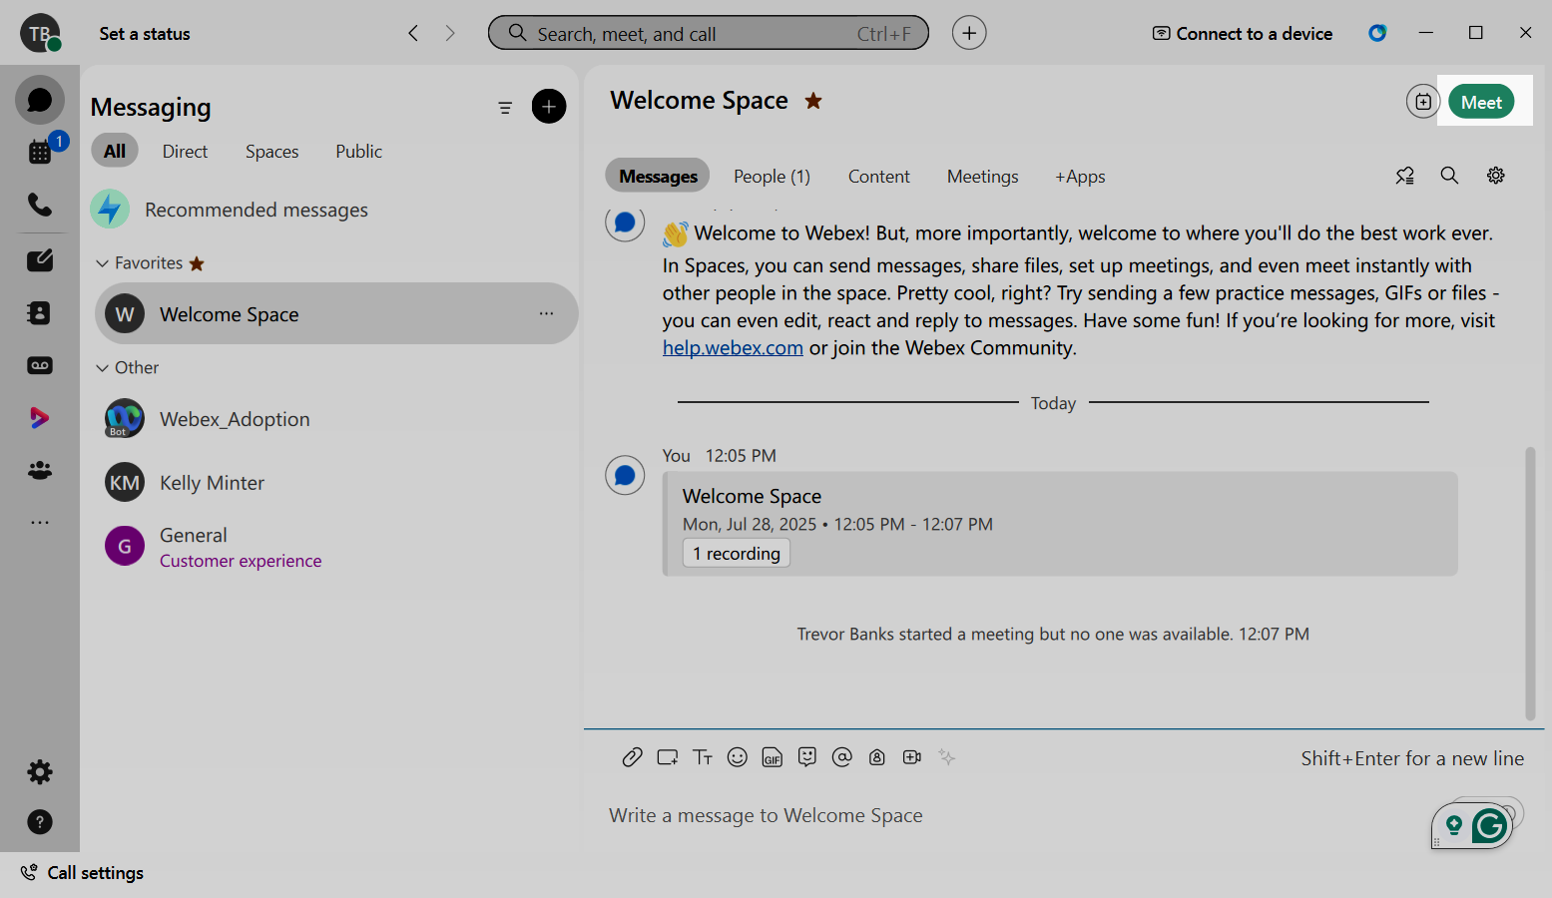Select the All filter tab
The width and height of the screenshot is (1552, 898).
pyautogui.click(x=115, y=151)
